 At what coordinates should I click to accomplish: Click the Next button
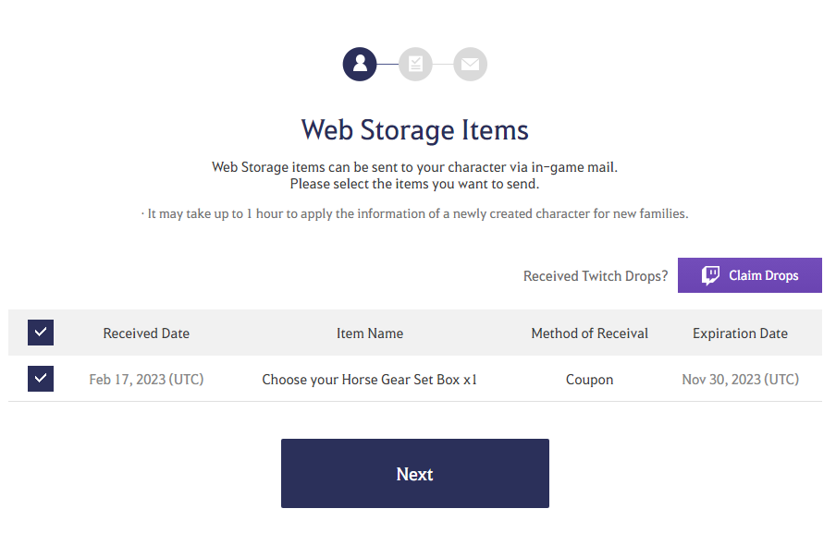(415, 473)
